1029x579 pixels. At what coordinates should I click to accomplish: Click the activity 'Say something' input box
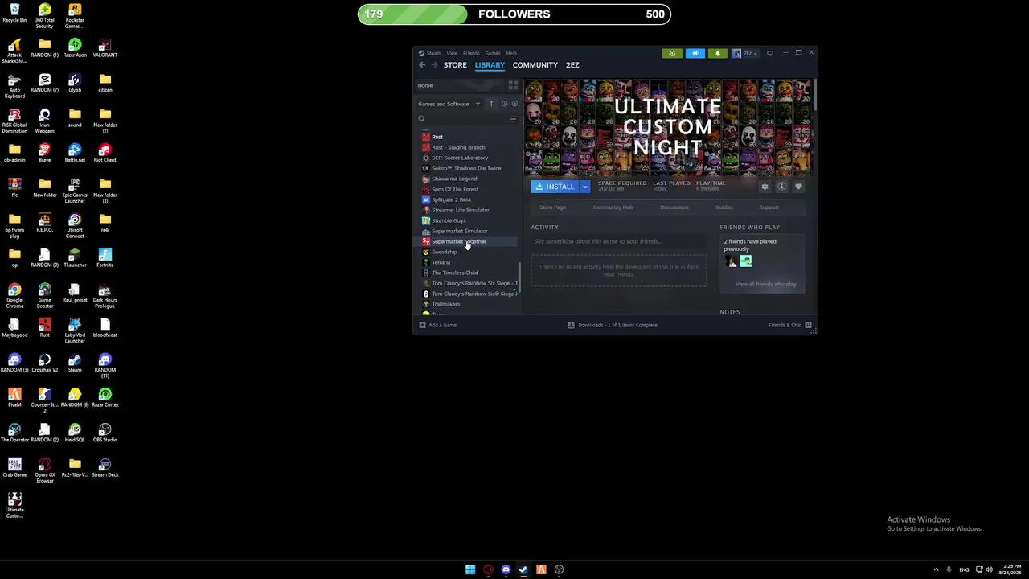pos(617,241)
